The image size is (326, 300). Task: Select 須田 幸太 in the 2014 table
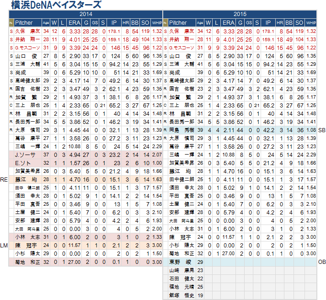(x=27, y=196)
